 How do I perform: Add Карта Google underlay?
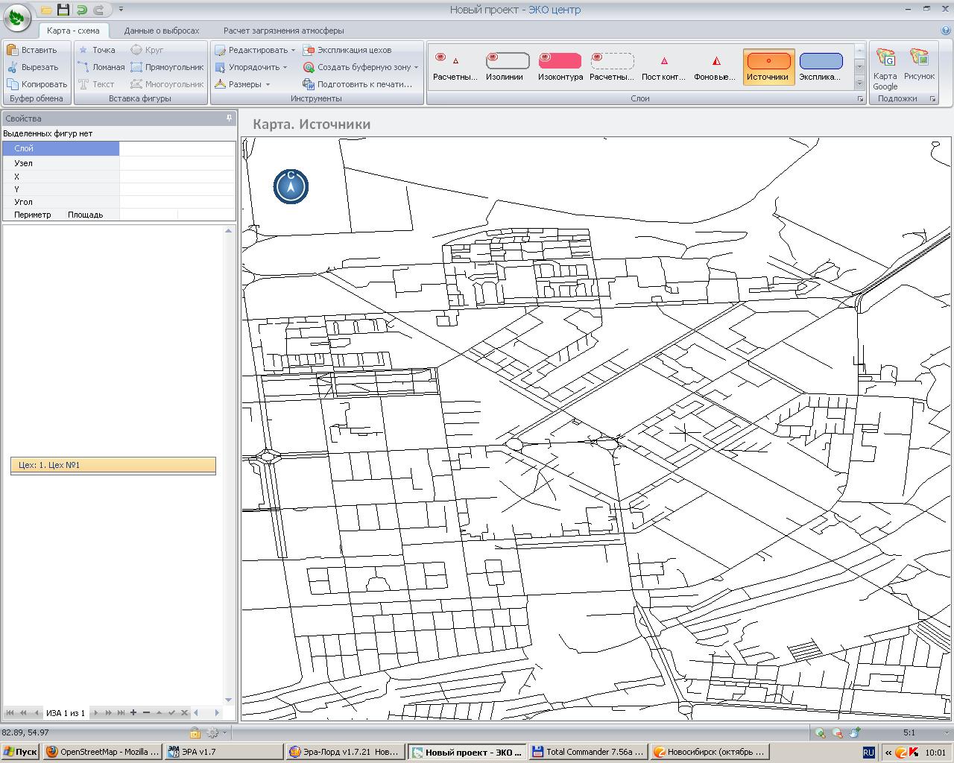click(885, 67)
